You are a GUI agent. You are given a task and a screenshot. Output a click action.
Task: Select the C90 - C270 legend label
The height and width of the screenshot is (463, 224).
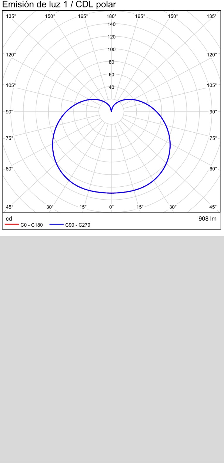coord(78,225)
